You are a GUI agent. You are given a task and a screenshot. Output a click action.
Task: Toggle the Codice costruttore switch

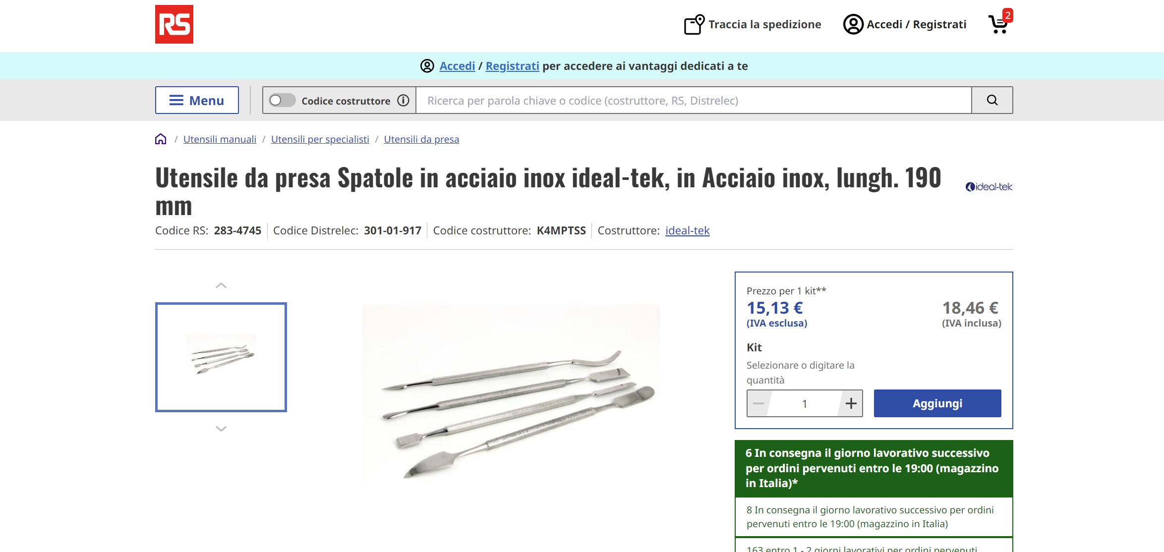(282, 101)
